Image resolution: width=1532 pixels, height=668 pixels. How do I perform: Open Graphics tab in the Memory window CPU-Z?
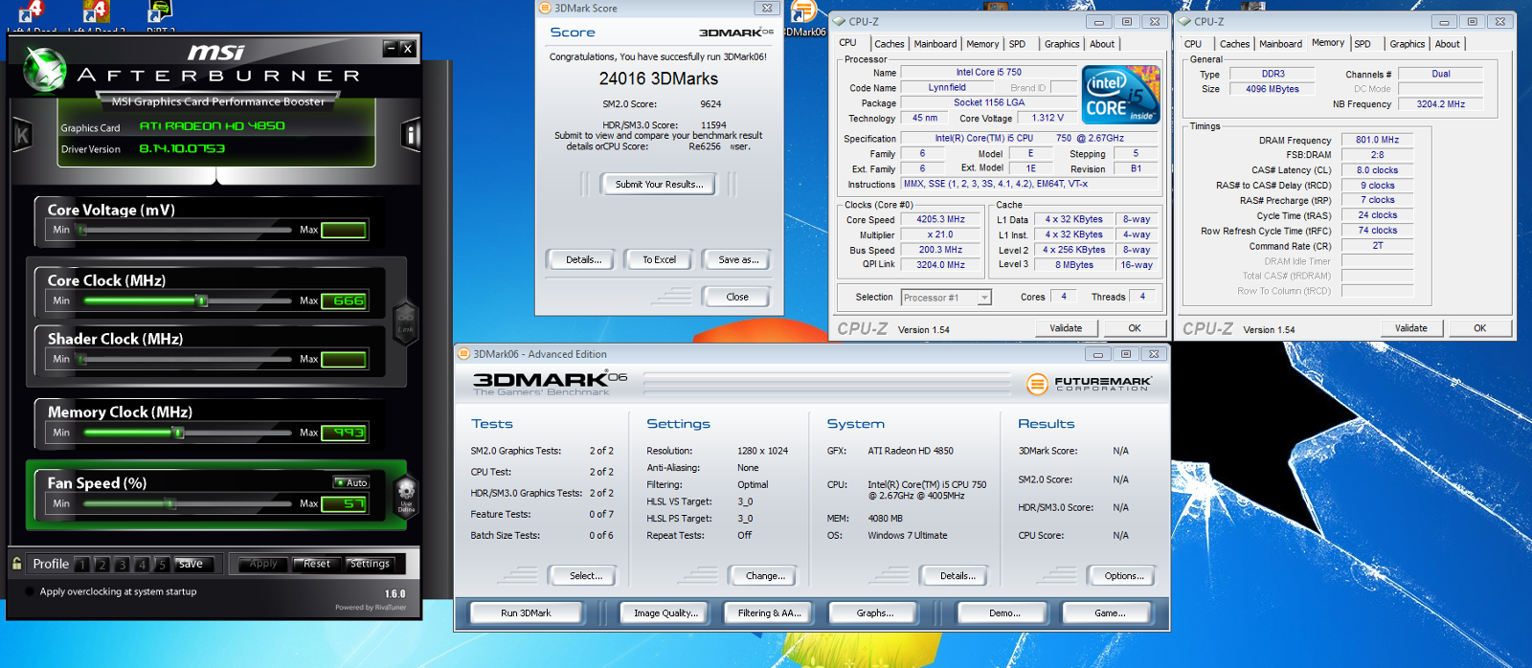click(x=1407, y=44)
